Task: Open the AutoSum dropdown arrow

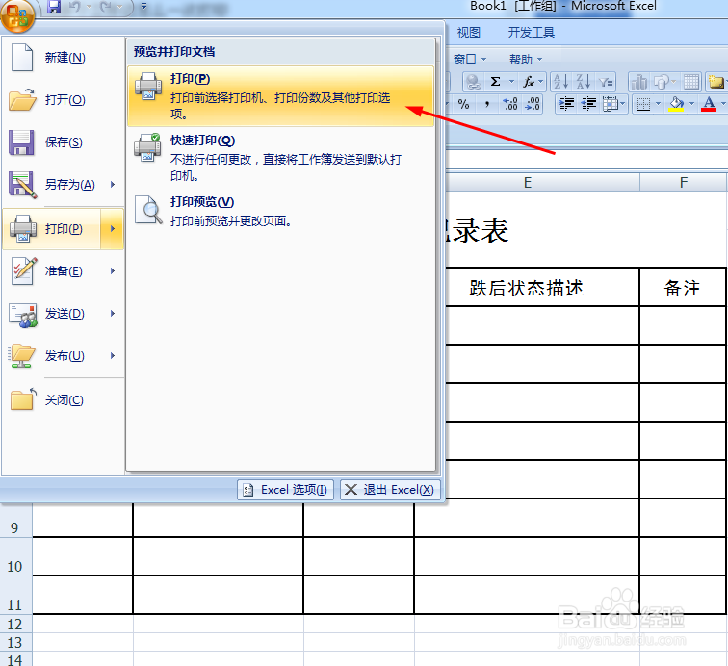Action: [x=511, y=82]
